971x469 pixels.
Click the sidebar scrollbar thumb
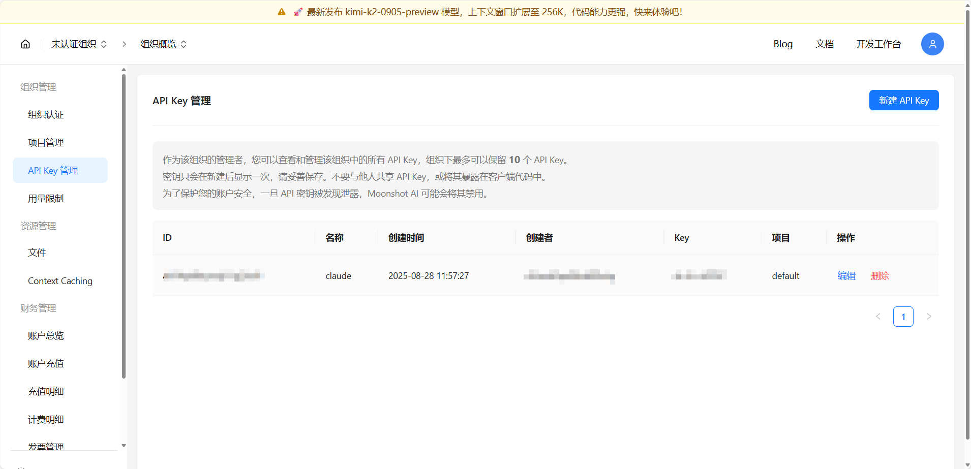[124, 227]
